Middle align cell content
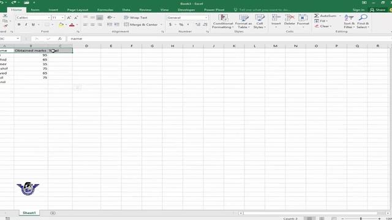Image resolution: width=392 pixels, height=220 pixels. pos(92,18)
